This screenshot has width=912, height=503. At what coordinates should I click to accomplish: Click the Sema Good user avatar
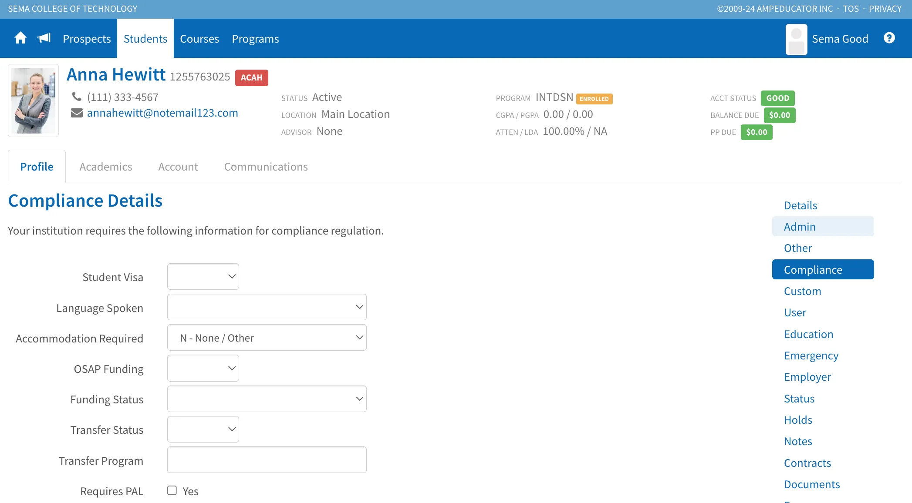[x=796, y=39]
